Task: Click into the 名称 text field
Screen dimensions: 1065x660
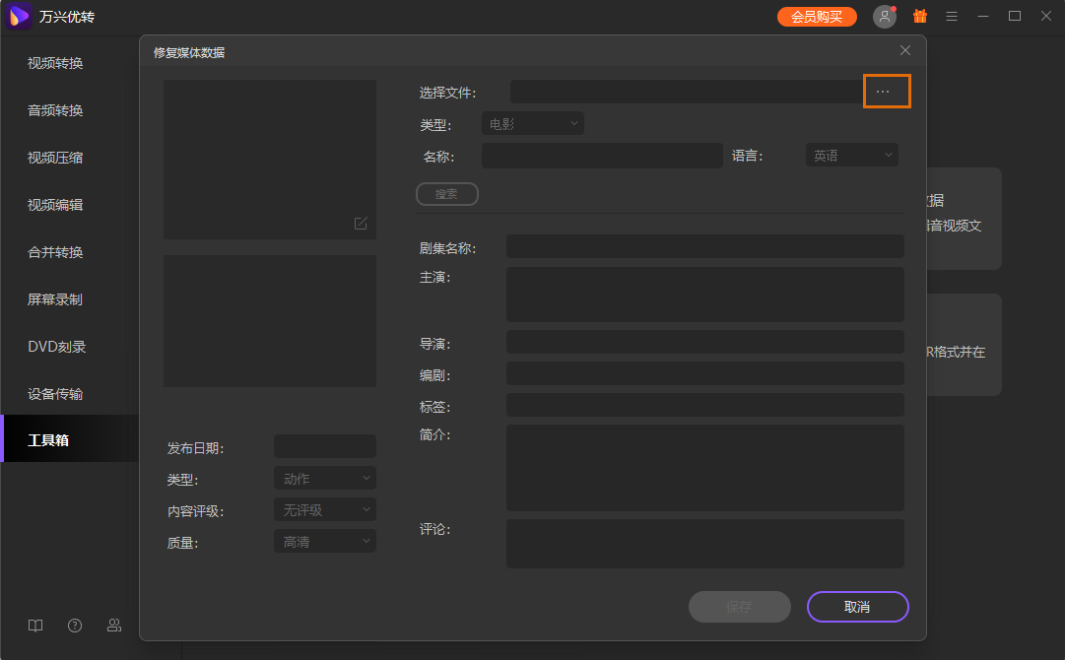Action: coord(602,156)
